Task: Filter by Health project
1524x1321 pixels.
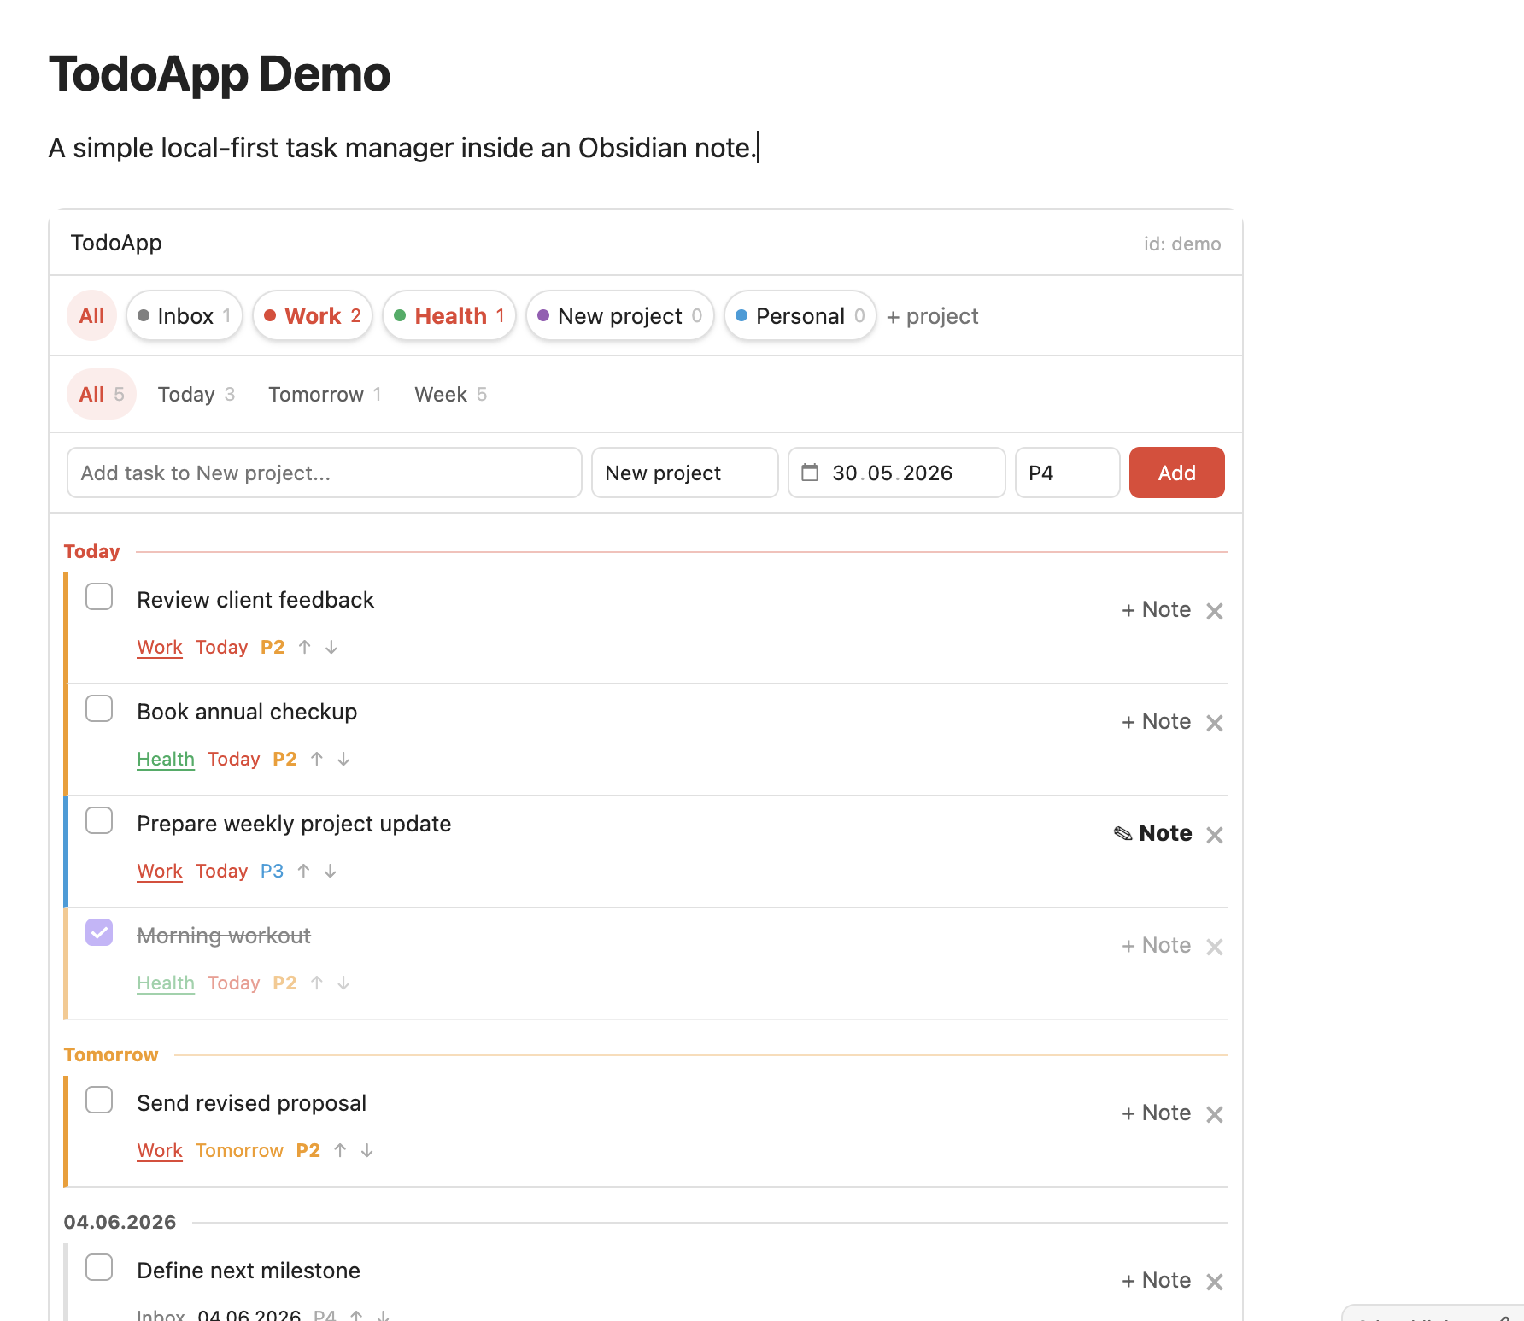Action: [449, 316]
